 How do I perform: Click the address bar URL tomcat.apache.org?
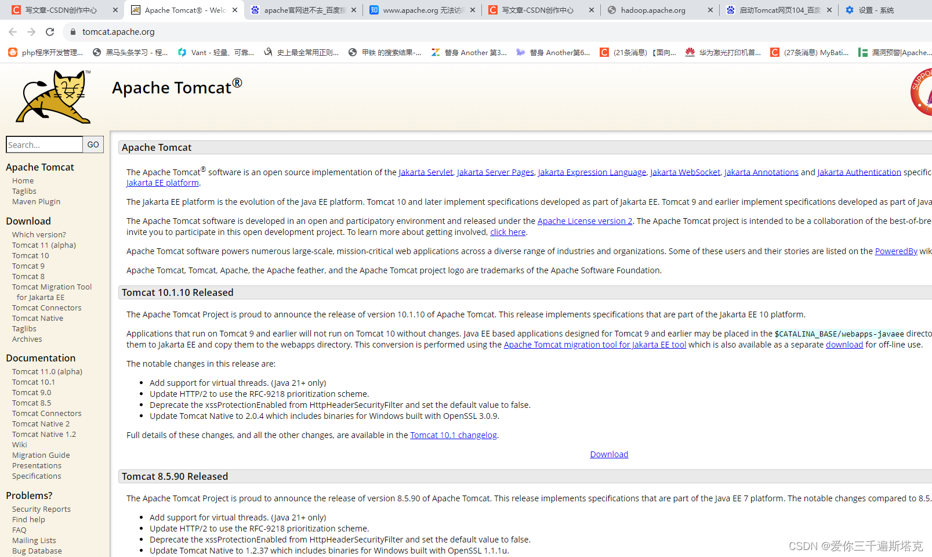coord(118,32)
